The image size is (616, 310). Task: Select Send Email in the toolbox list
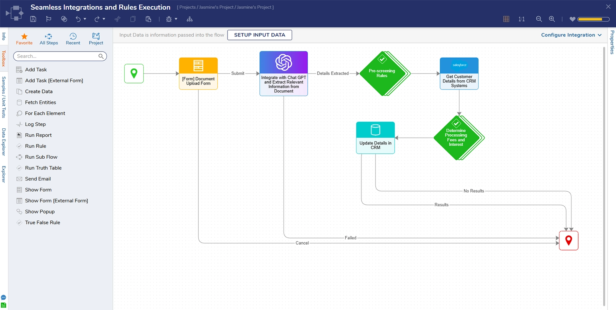pos(38,179)
